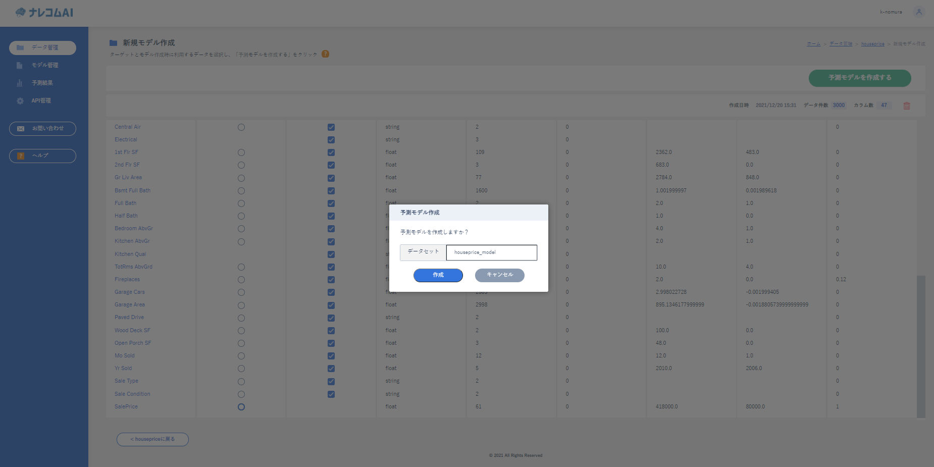Select SalePrice target radio
934x467 pixels.
point(241,407)
